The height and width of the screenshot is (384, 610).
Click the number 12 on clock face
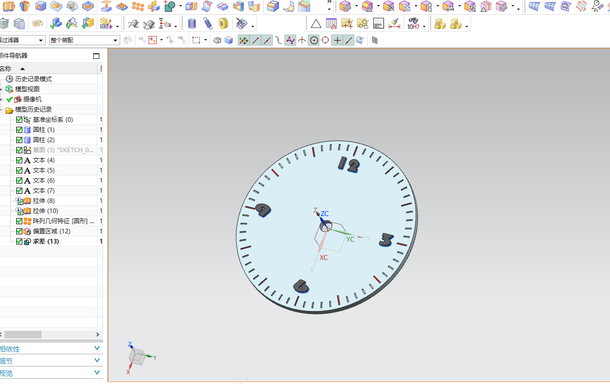pyautogui.click(x=349, y=165)
